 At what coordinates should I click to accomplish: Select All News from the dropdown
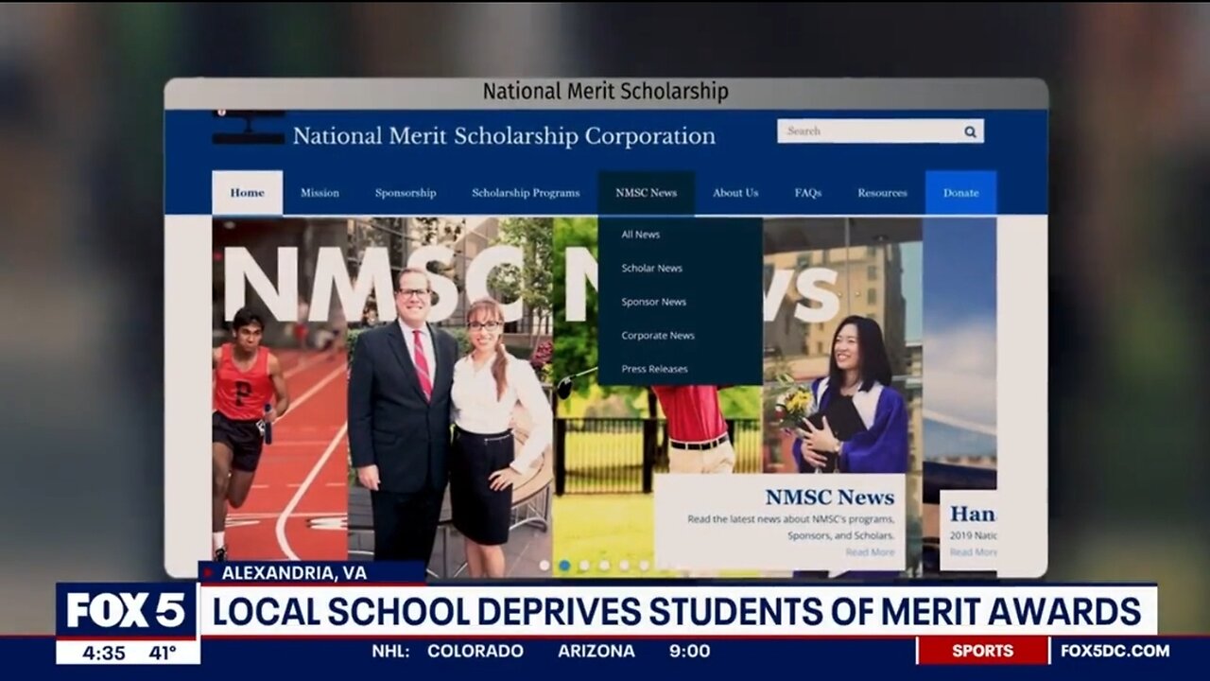[x=641, y=235]
